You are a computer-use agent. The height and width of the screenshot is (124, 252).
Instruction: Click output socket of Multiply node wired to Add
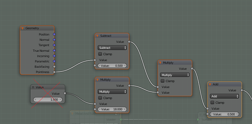point(192,69)
